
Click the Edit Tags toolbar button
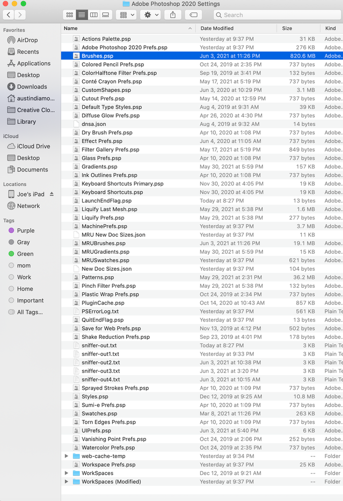click(193, 15)
